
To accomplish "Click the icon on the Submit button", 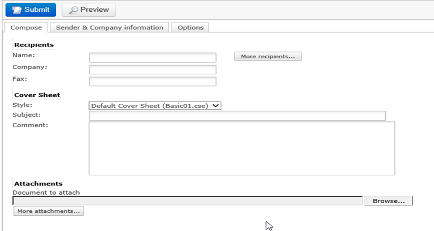I will (x=16, y=10).
